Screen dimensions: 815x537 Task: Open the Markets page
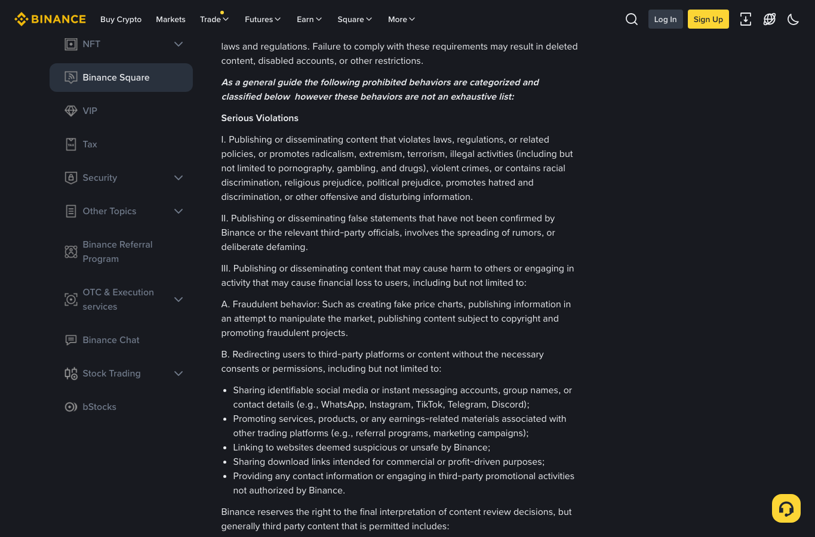pos(171,19)
